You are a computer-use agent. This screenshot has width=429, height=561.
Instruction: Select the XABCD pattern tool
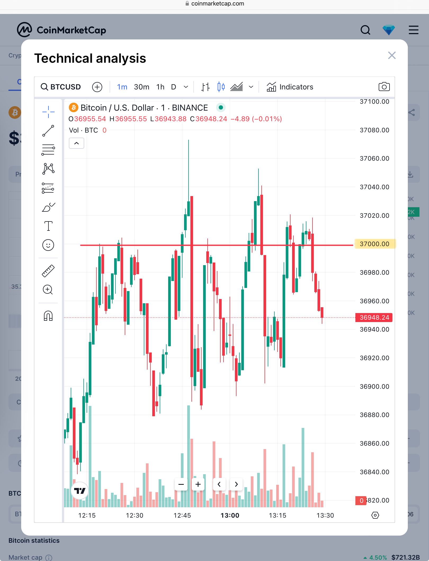(48, 169)
